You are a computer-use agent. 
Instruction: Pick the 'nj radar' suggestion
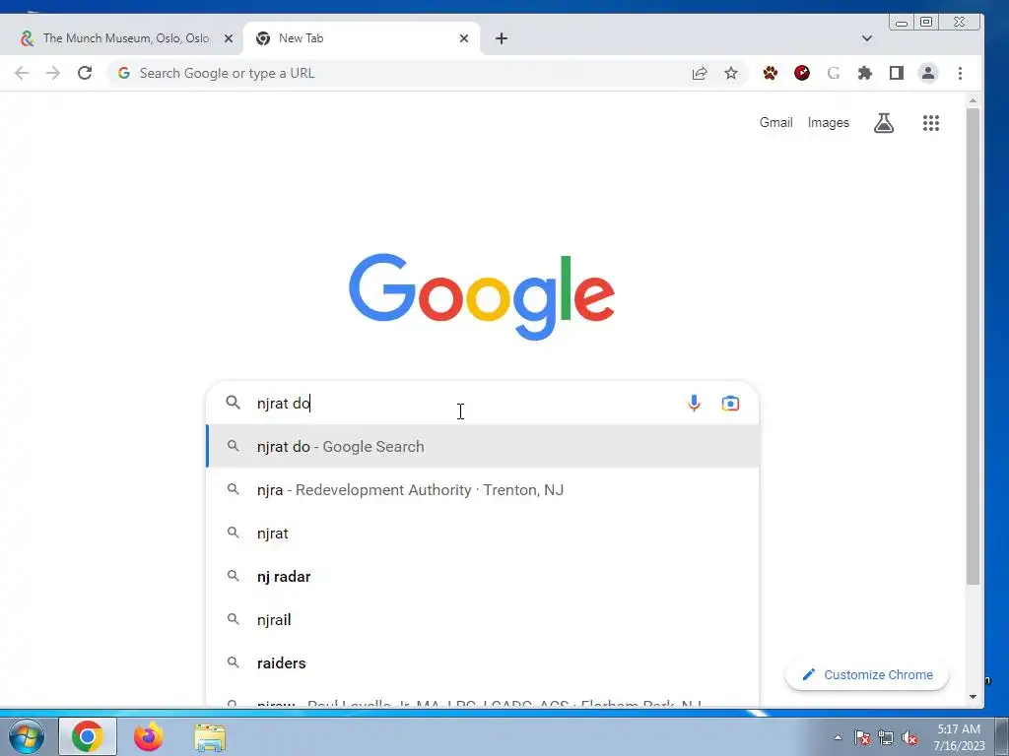(x=483, y=576)
